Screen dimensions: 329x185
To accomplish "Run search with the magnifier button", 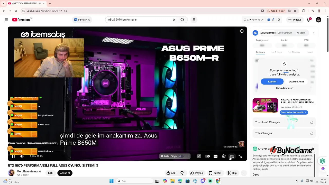I will click(x=182, y=20).
